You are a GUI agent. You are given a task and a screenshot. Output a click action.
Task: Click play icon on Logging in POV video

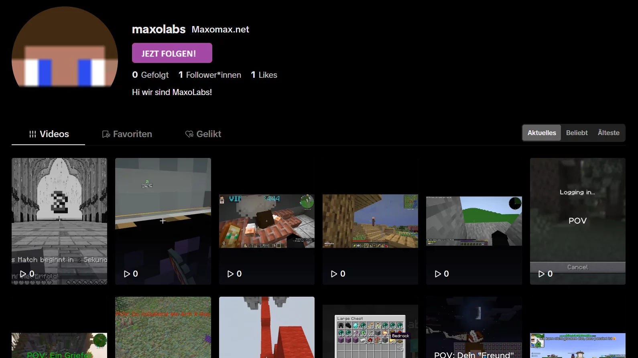pyautogui.click(x=541, y=274)
